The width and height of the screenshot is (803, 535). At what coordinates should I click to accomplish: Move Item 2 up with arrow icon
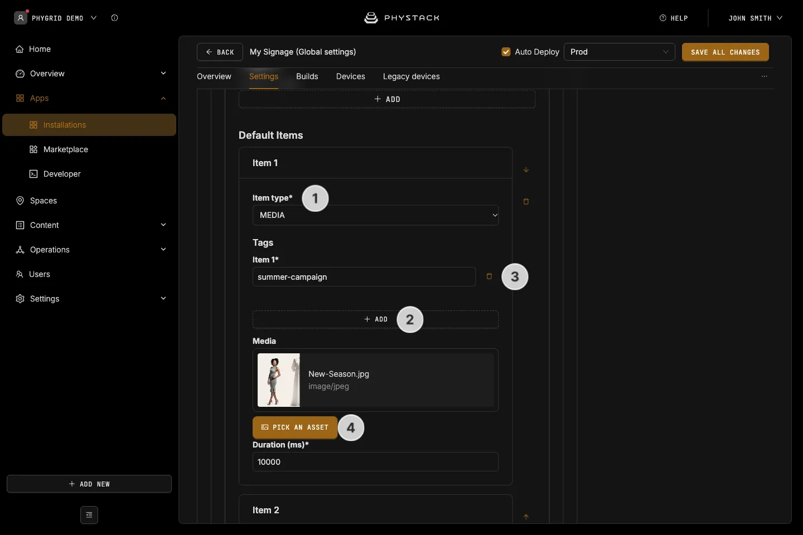coord(526,517)
